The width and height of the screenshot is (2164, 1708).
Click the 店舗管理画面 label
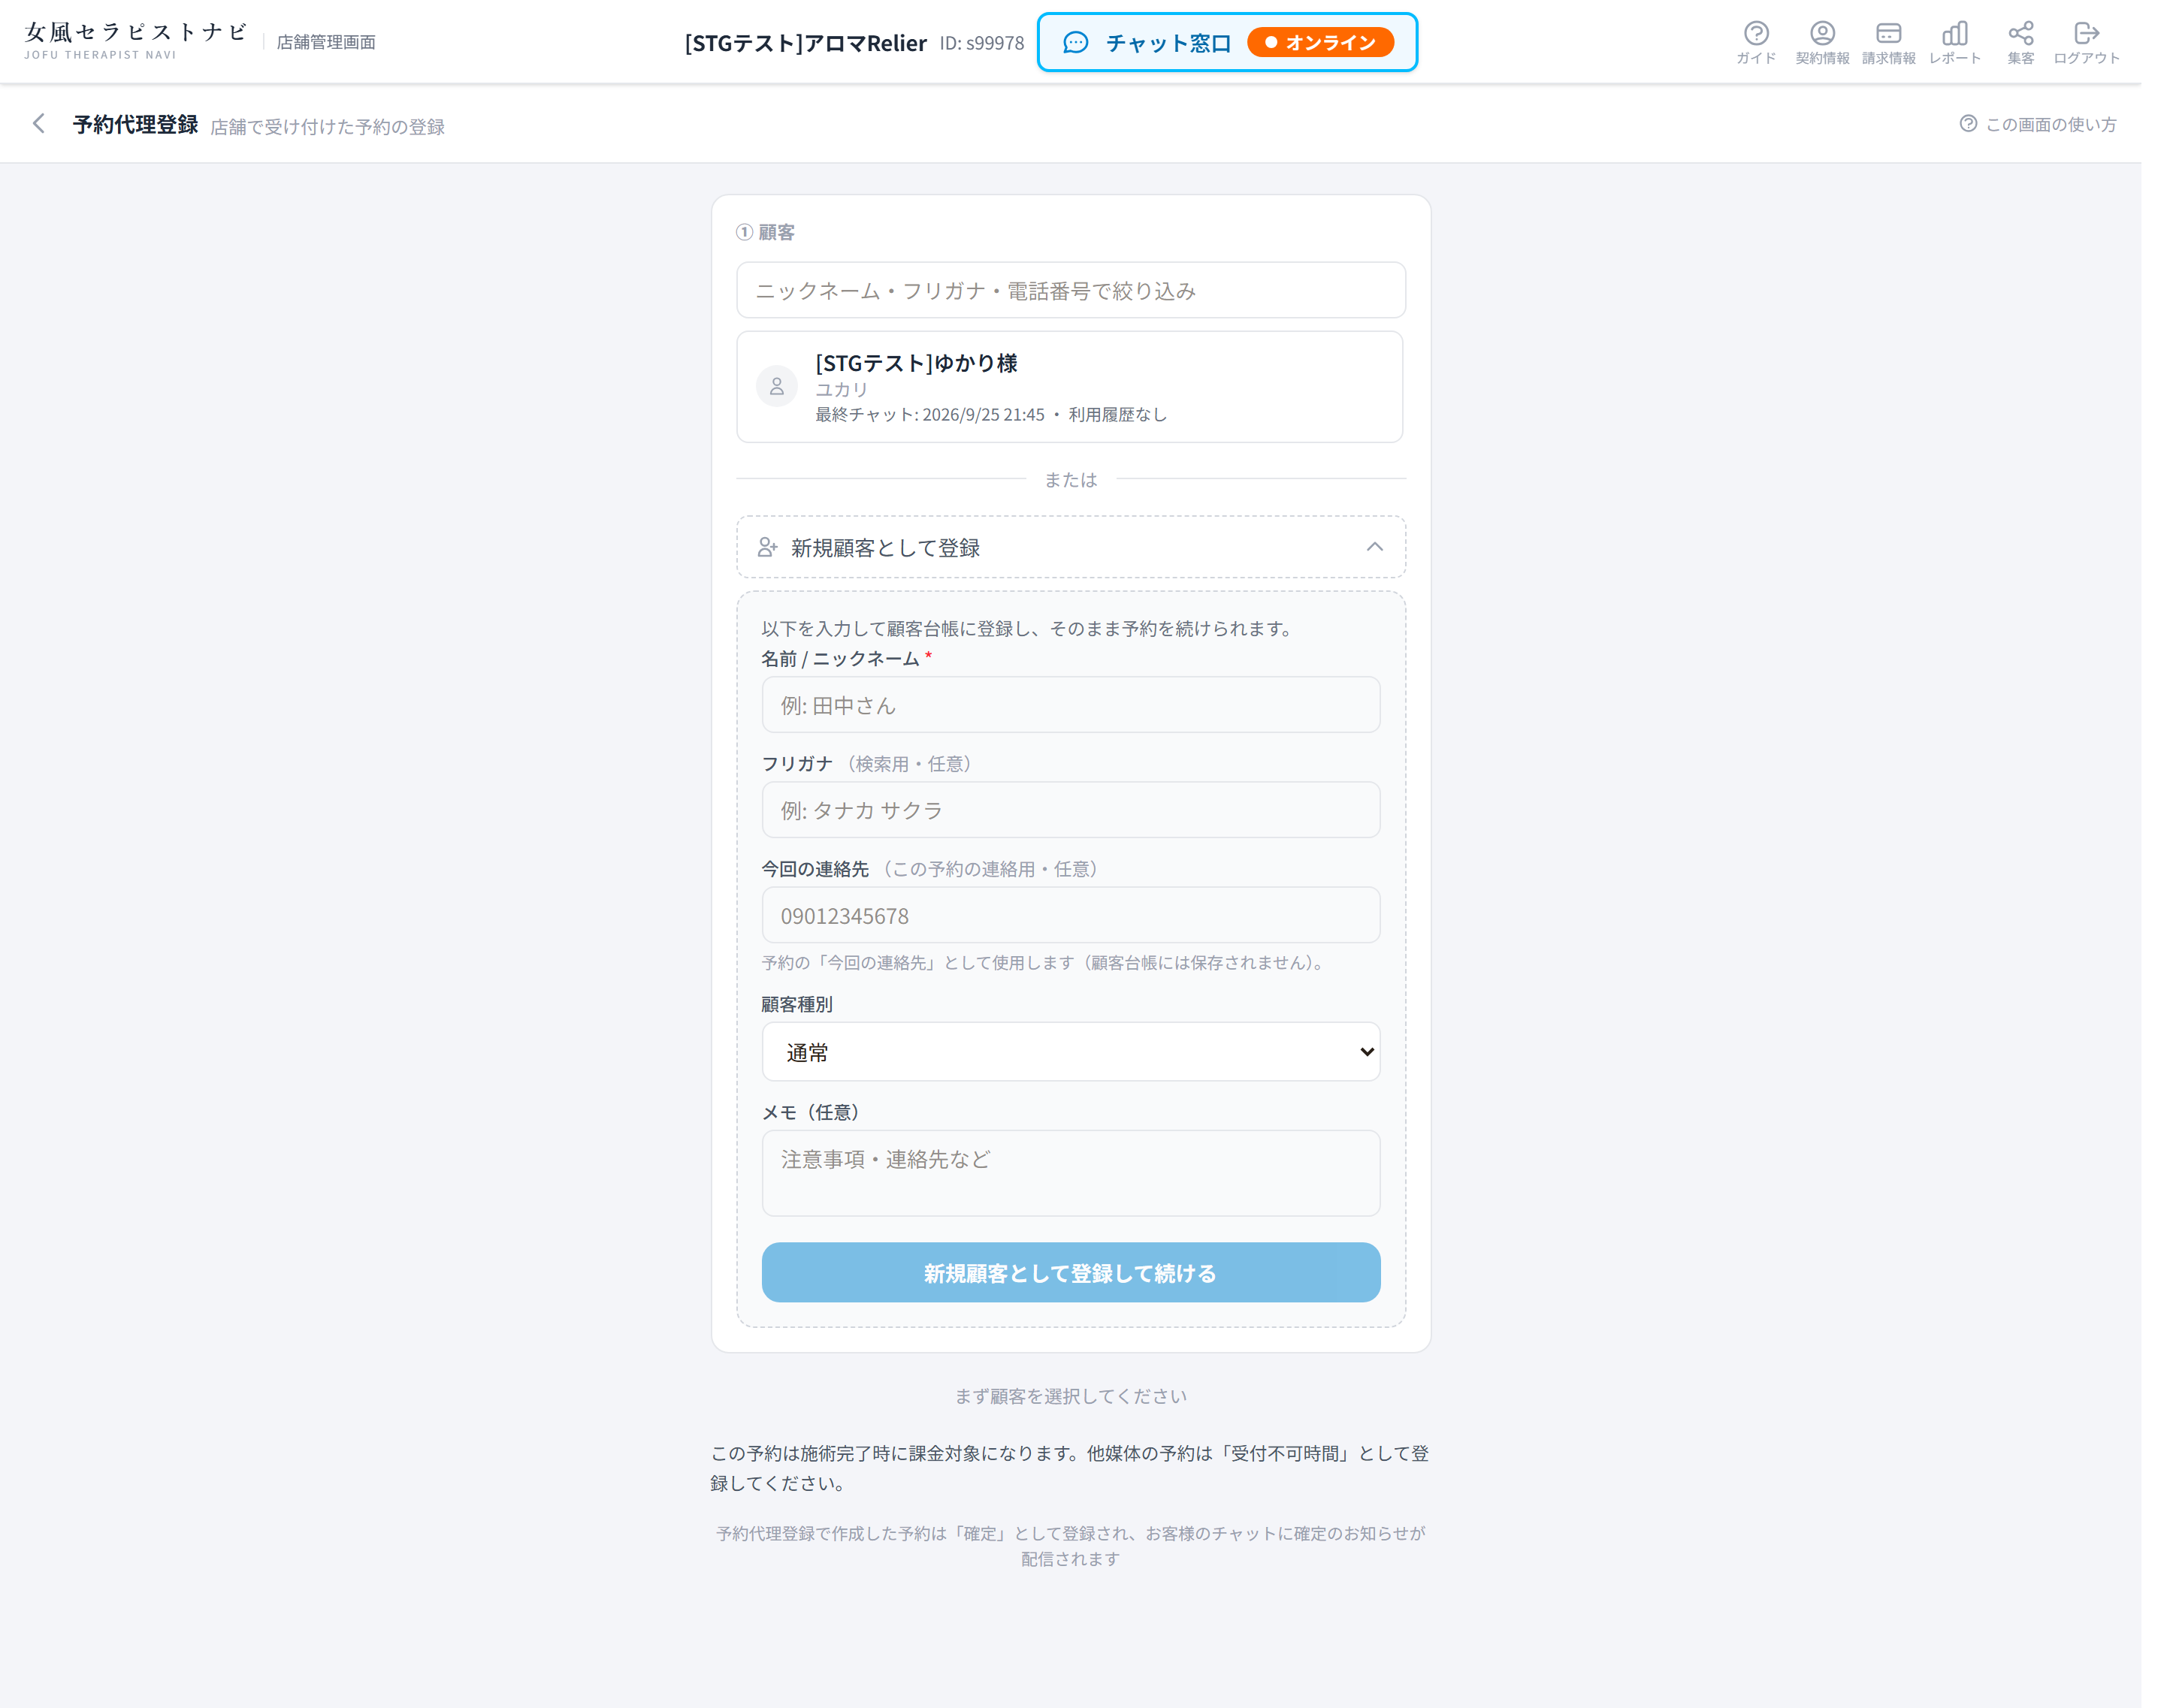[x=325, y=42]
